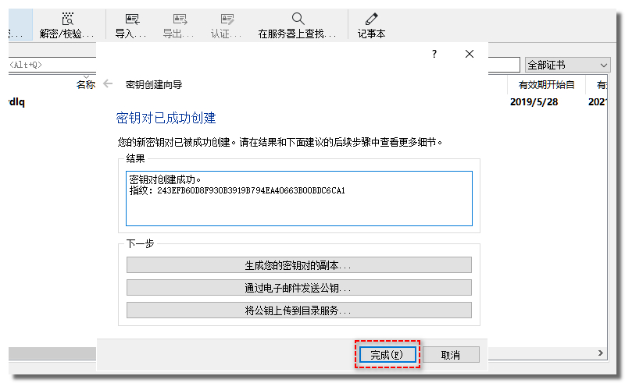
Task: Close the key creation wizard dialog
Action: coord(470,54)
